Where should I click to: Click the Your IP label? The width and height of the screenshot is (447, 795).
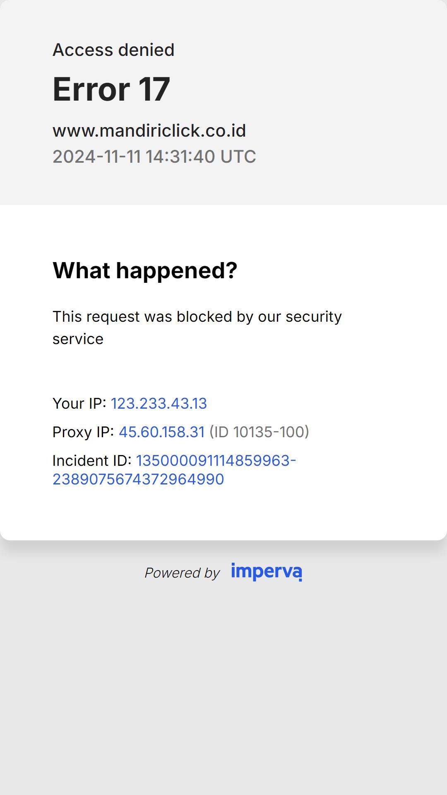(x=79, y=403)
